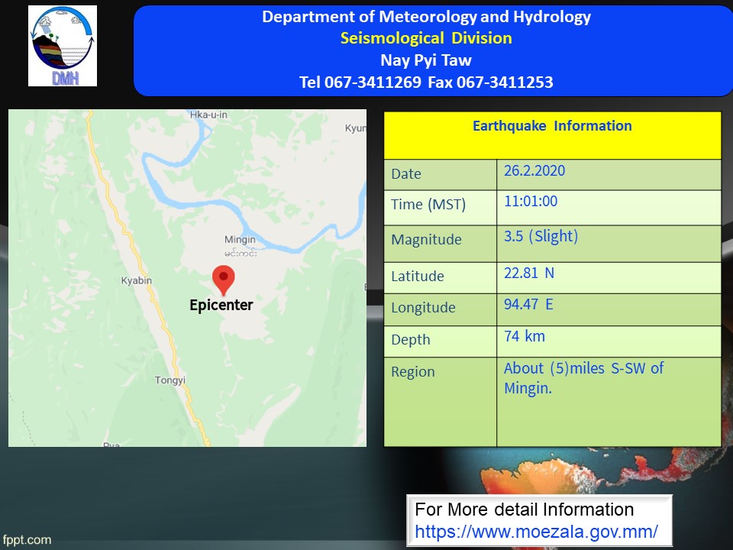
Task: Click the fppt.com watermark text
Action: pos(27,540)
